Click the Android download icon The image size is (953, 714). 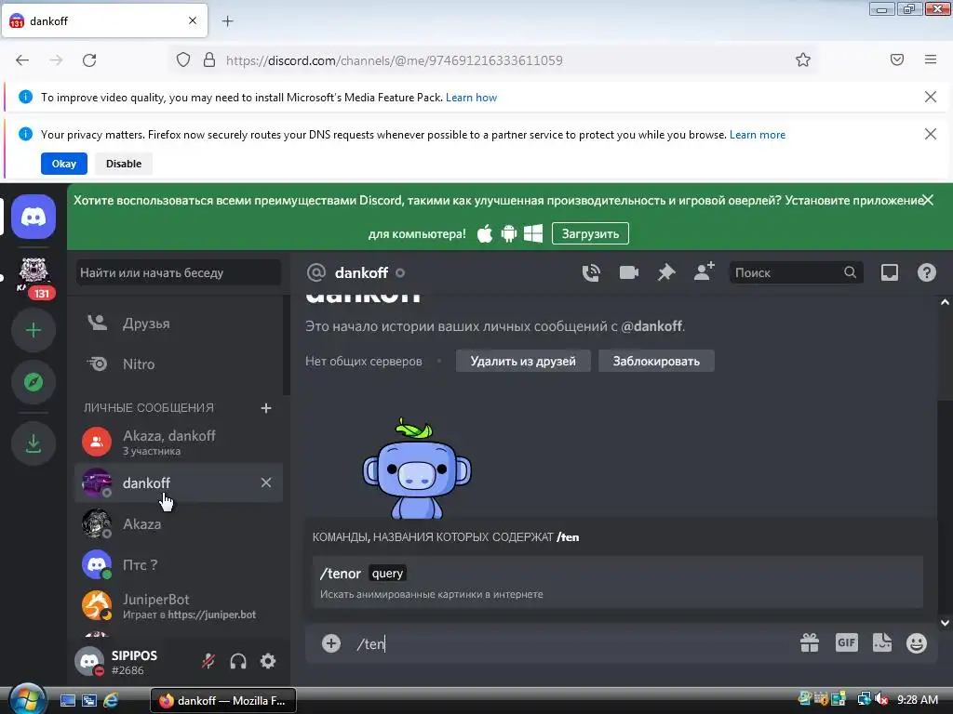(509, 233)
